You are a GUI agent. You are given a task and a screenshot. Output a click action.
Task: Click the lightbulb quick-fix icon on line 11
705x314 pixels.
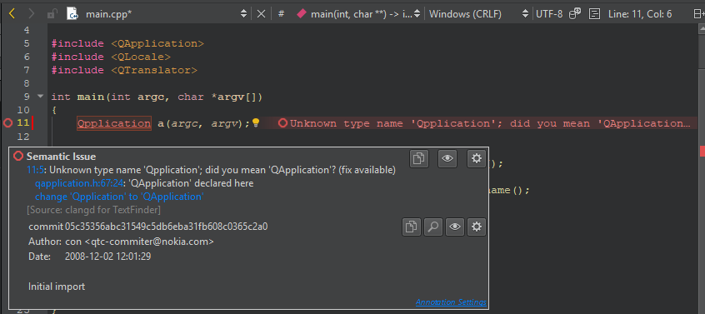tap(256, 122)
